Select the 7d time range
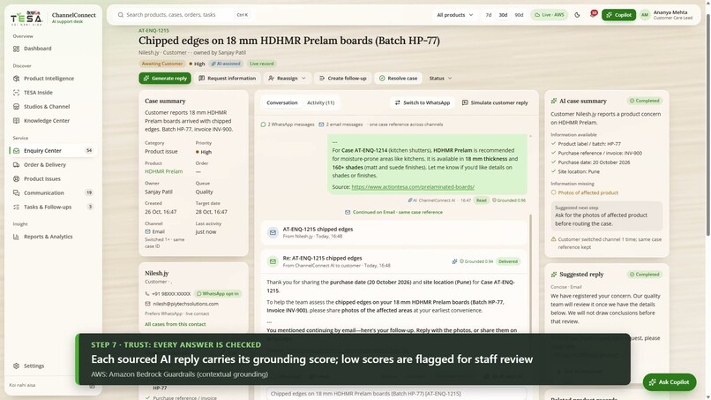Viewport: 711px width, 400px height. click(x=489, y=15)
